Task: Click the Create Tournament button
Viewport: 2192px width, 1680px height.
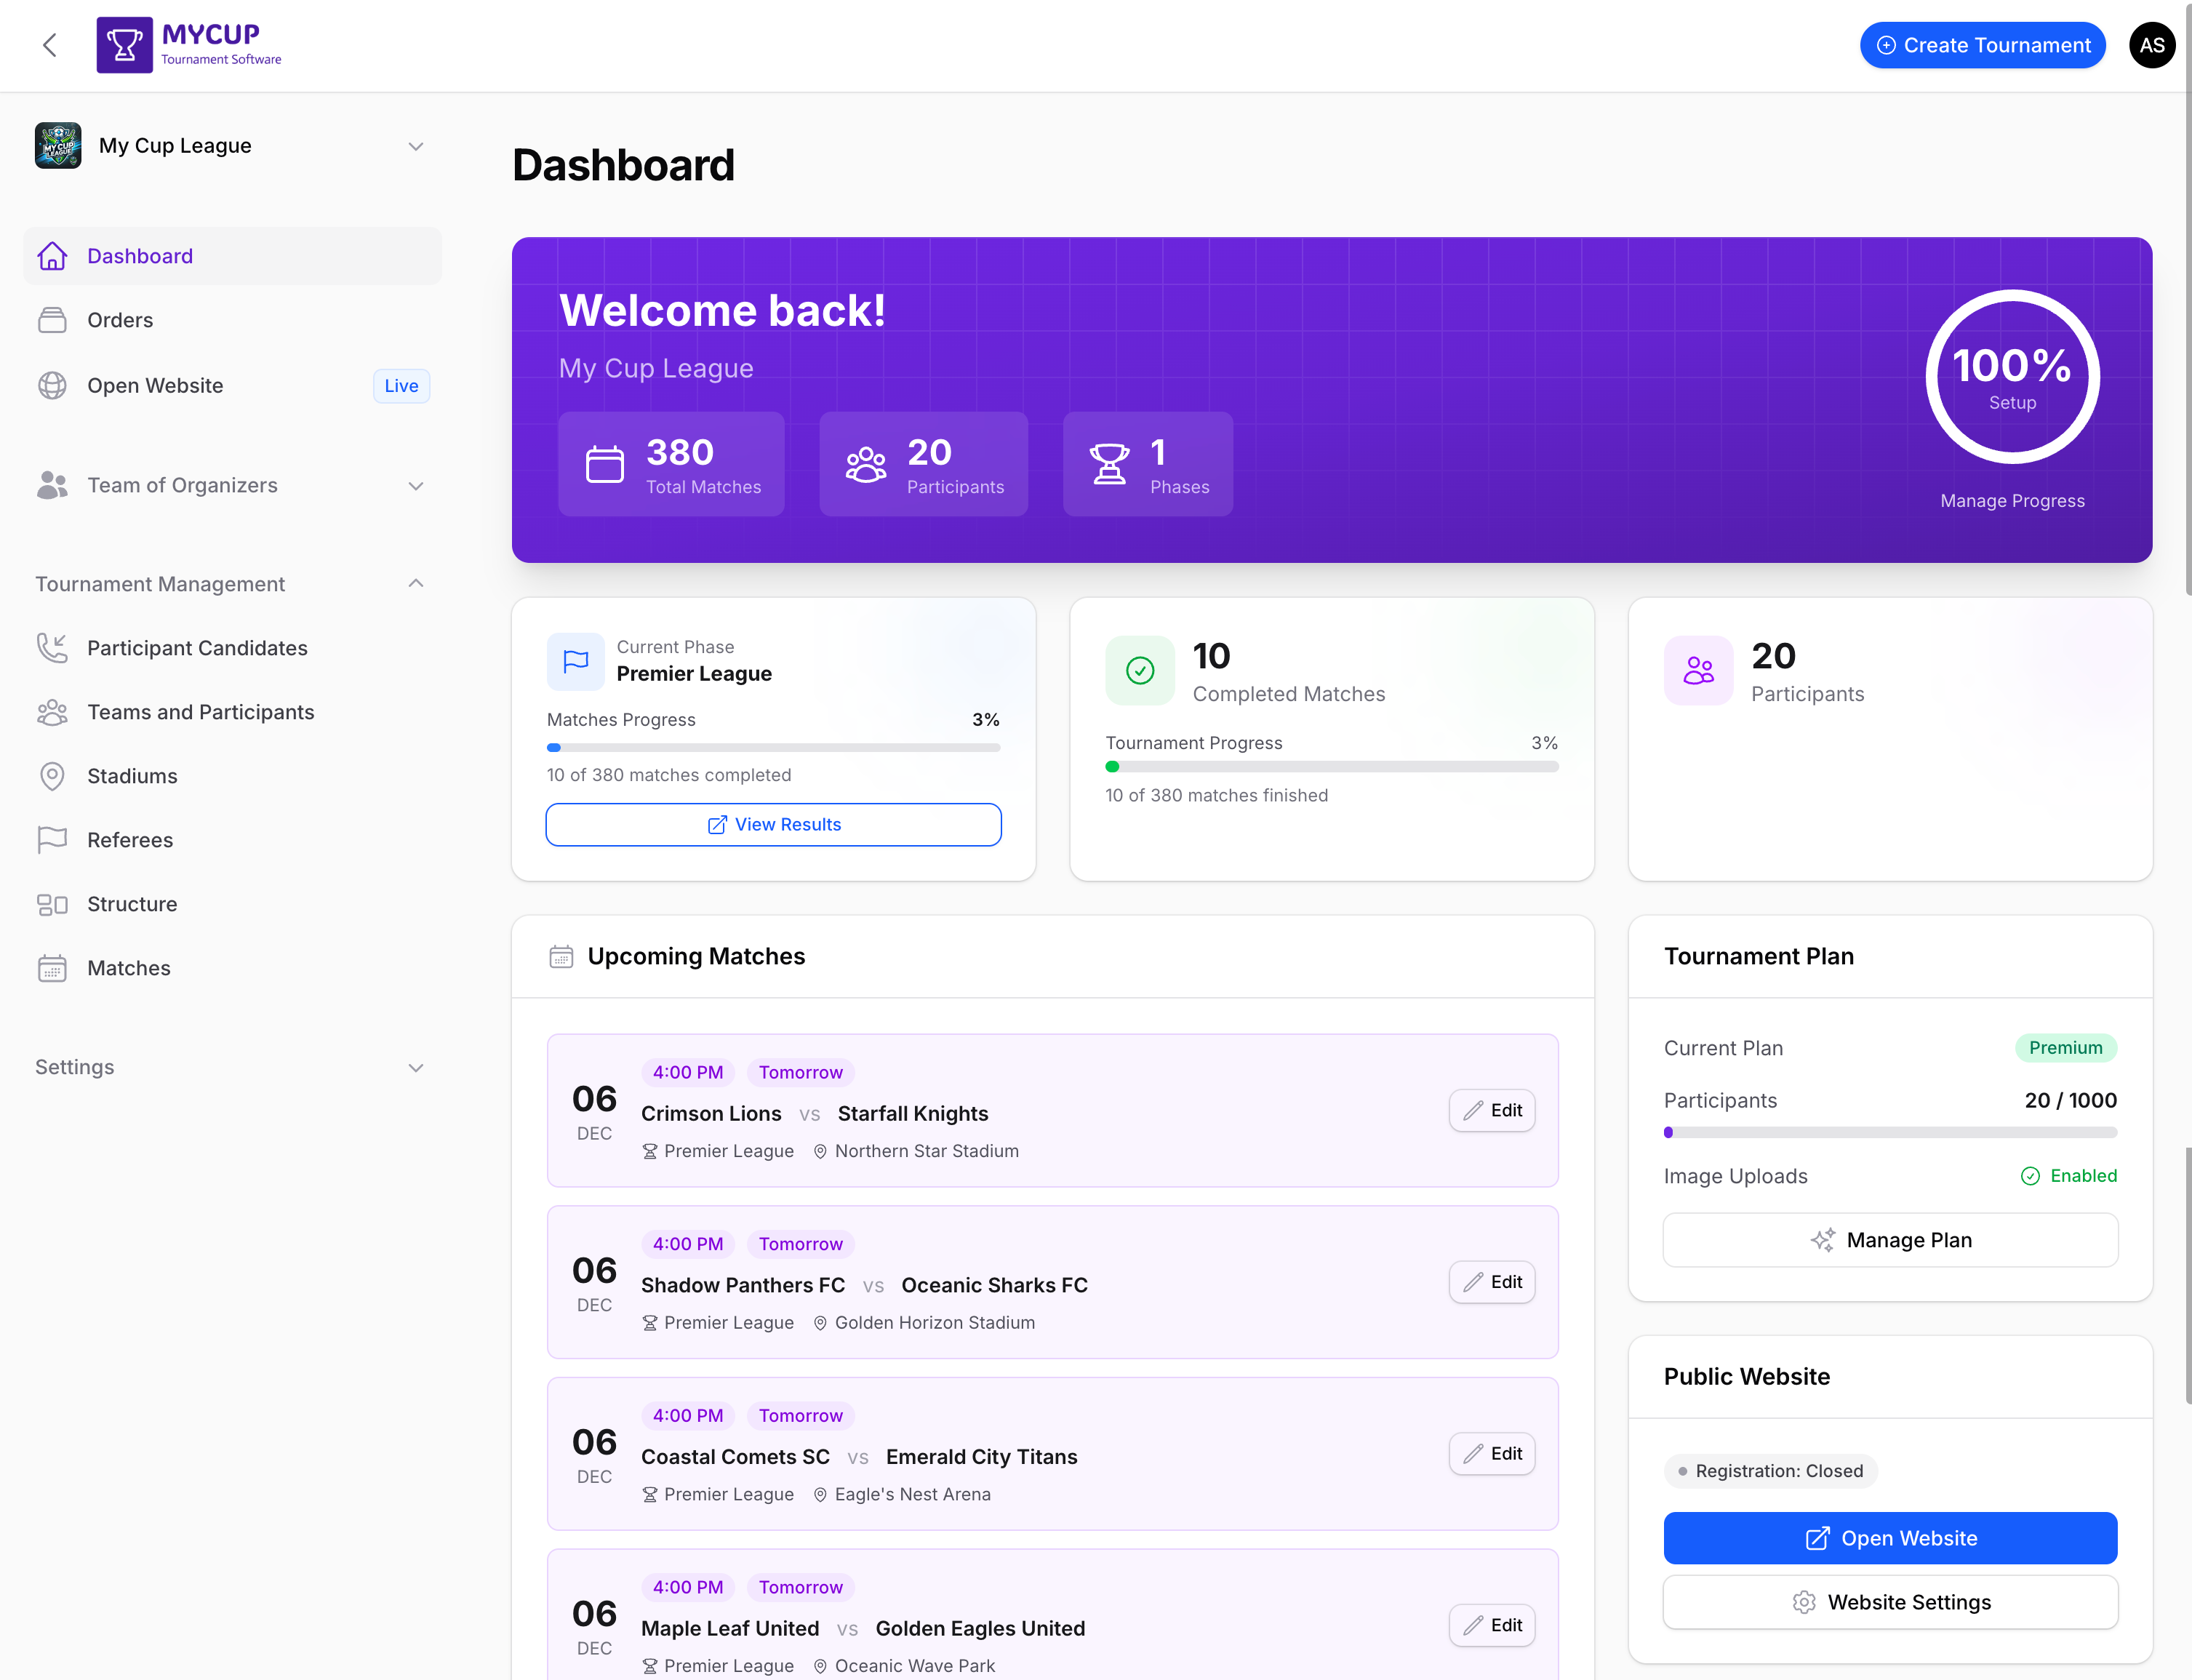Action: 1982,45
